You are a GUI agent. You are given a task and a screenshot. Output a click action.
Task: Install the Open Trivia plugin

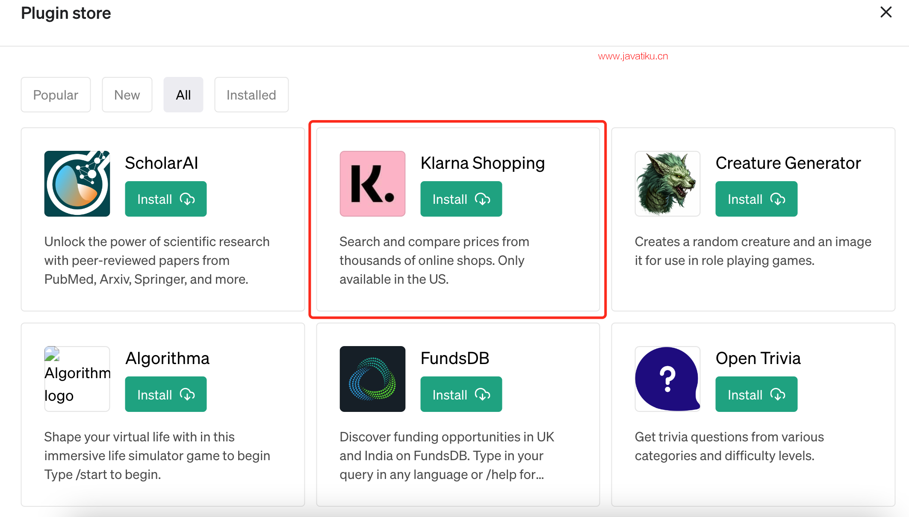tap(756, 394)
